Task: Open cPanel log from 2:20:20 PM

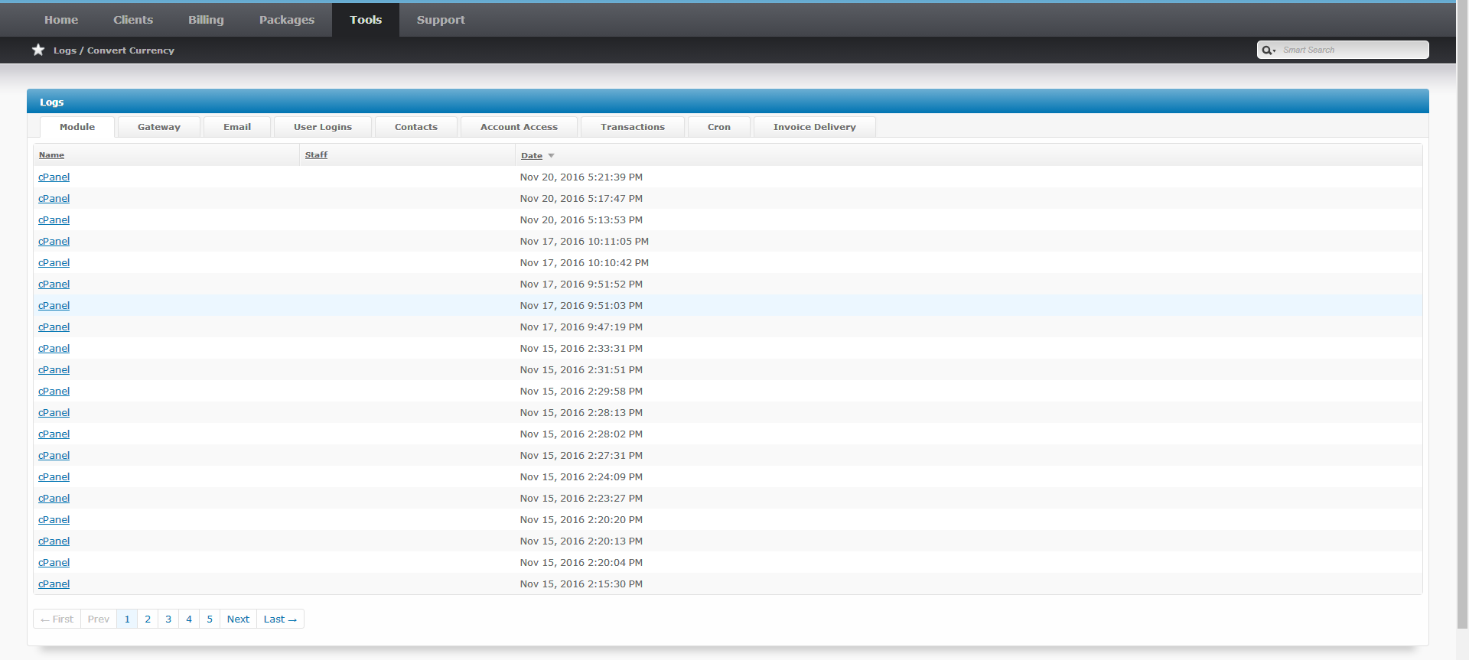Action: tap(54, 520)
